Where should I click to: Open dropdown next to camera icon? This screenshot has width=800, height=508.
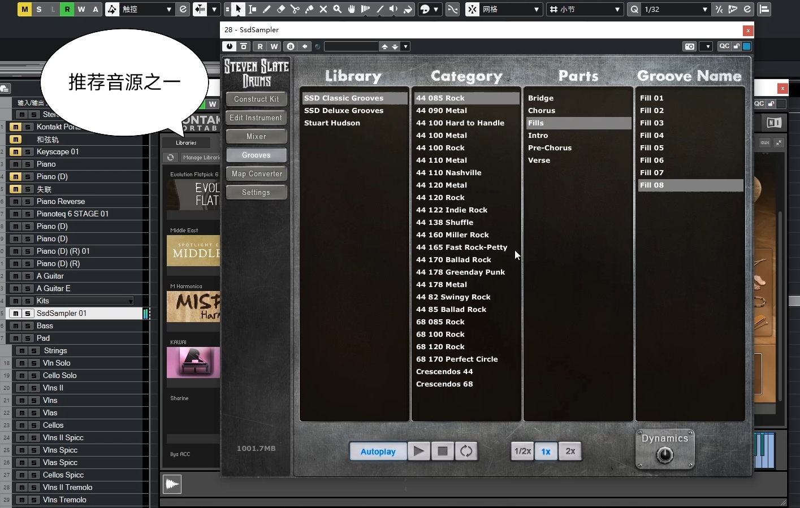click(706, 46)
